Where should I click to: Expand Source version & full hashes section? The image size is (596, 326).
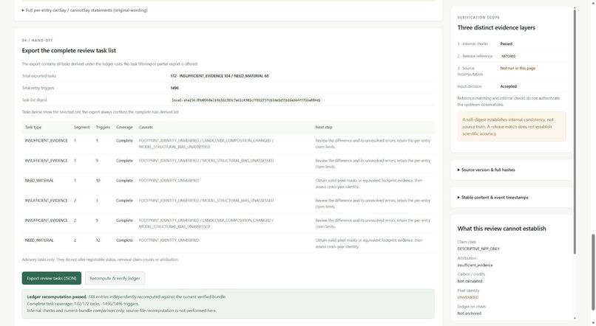[488, 170]
